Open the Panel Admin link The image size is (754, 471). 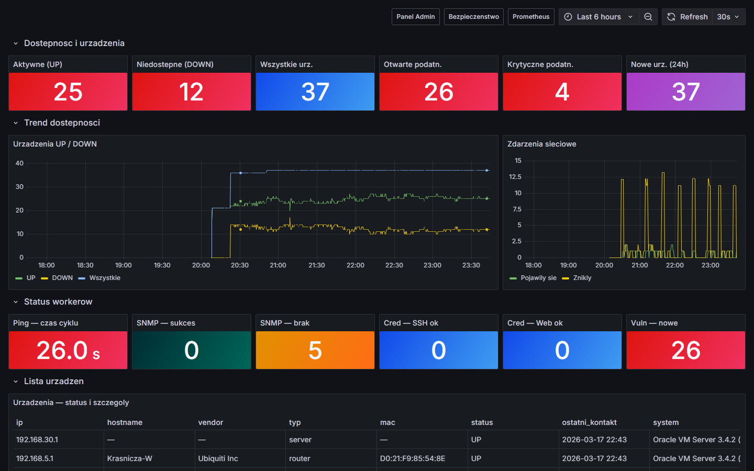coord(415,17)
